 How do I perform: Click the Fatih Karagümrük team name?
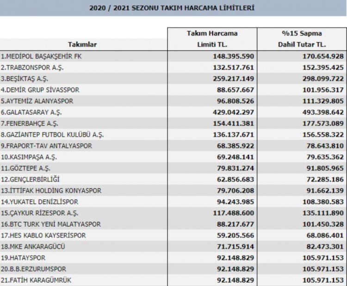click(x=36, y=280)
